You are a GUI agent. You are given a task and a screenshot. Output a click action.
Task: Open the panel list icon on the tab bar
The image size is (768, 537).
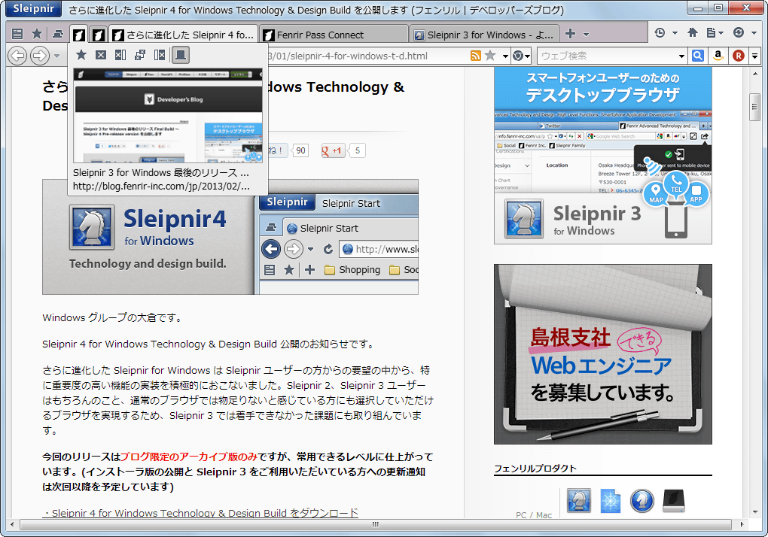pos(17,34)
